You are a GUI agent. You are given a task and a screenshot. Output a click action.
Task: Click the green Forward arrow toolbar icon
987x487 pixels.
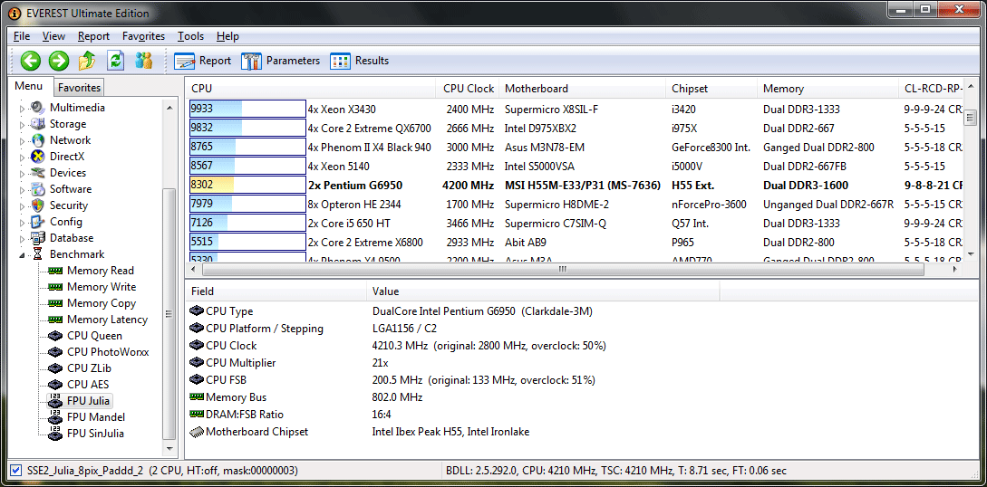[x=59, y=61]
